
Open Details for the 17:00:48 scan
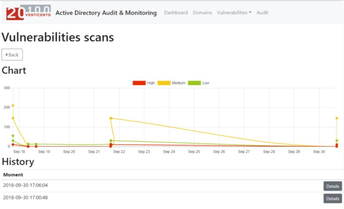pos(333,198)
